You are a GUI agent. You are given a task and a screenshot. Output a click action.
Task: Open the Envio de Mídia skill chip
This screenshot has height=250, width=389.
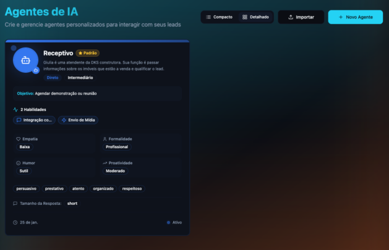[x=78, y=120]
